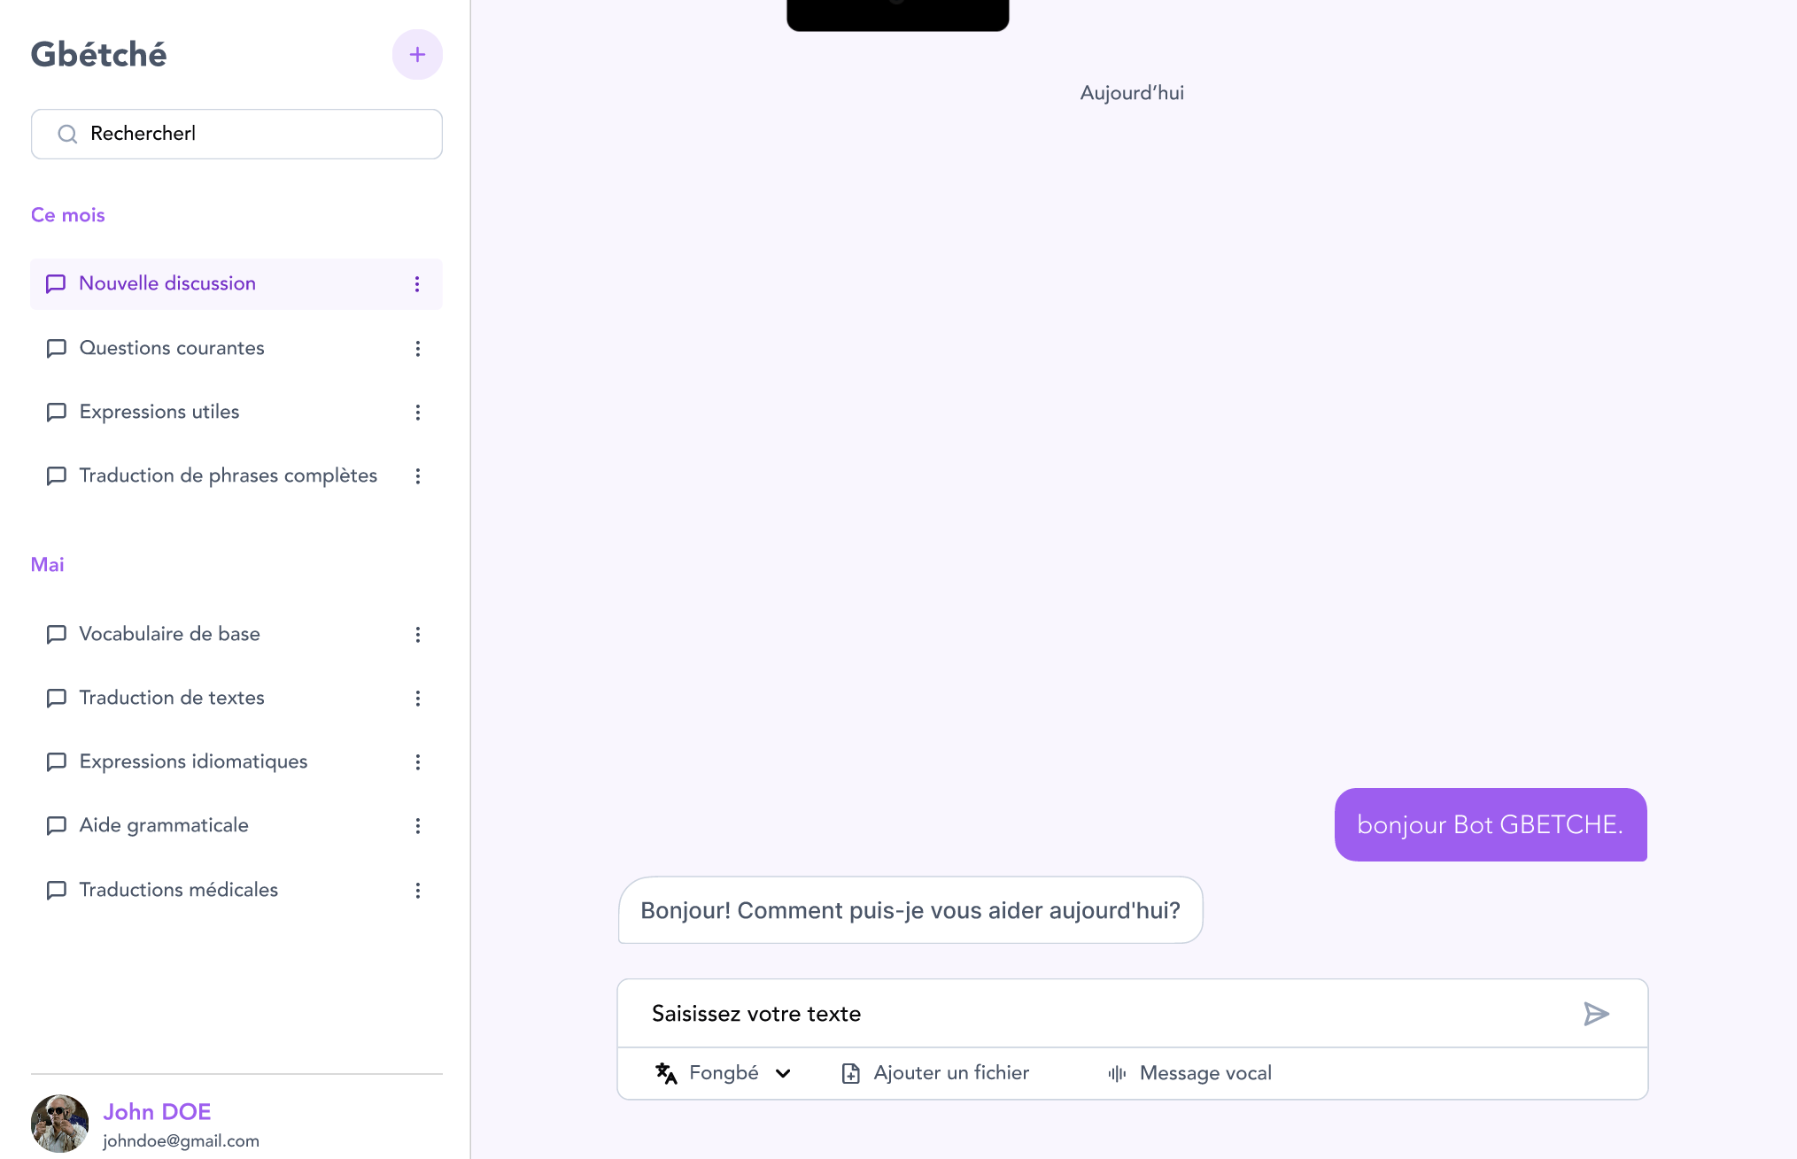Open three-dot menu for Traductions médicales
This screenshot has width=1797, height=1159.
click(x=417, y=891)
